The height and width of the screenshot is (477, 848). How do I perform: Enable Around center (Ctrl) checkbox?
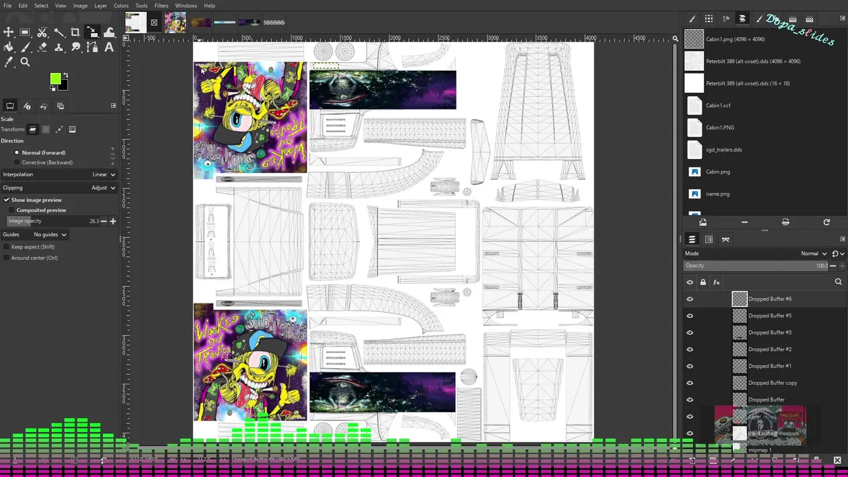[30, 258]
